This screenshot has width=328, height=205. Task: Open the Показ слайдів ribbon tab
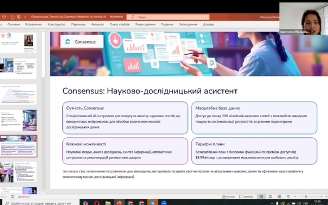[x=120, y=24]
